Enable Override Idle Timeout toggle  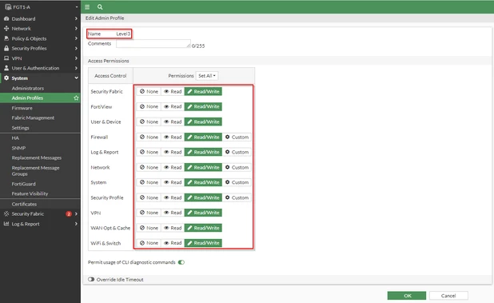91,279
